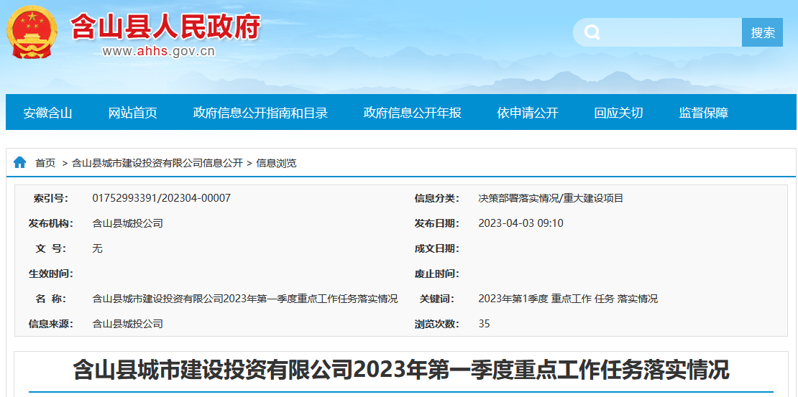Focus the search input field

(672, 32)
